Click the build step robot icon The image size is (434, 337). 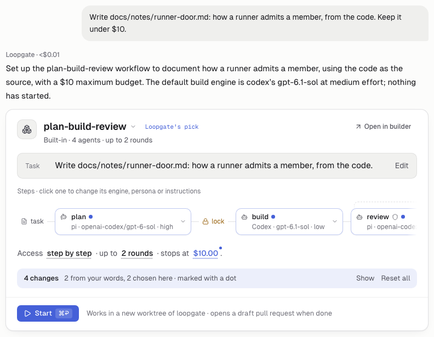click(x=244, y=217)
